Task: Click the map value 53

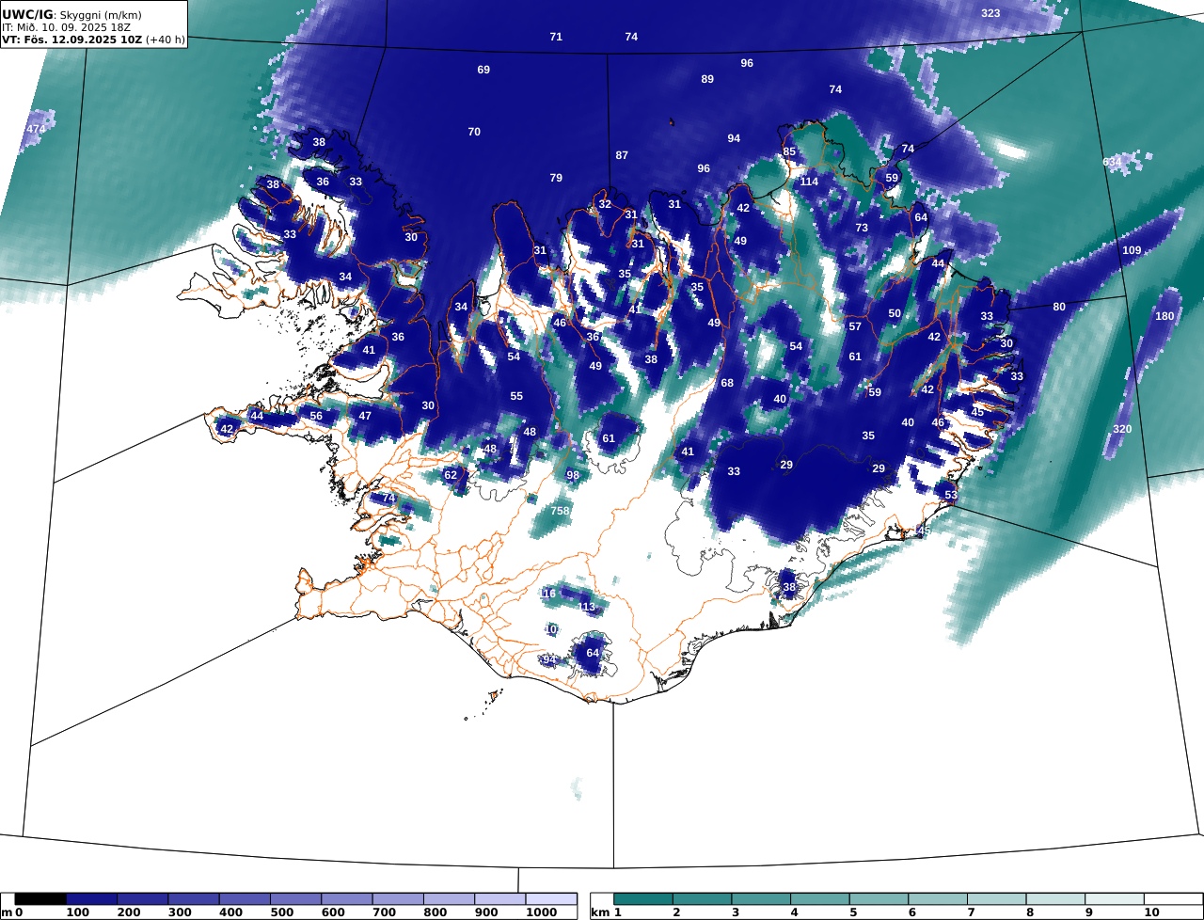Action: (x=951, y=495)
